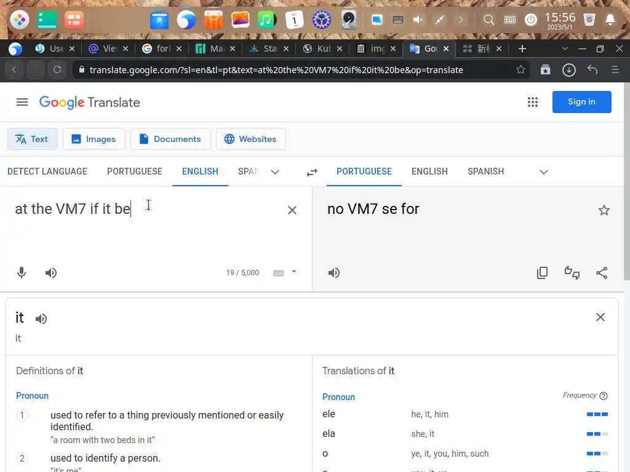This screenshot has width=630, height=472.
Task: Open the Google apps grid
Action: click(x=532, y=102)
